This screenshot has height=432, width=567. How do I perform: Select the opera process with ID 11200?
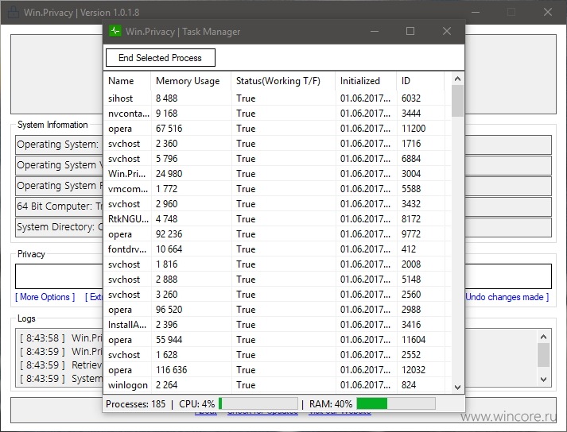[278, 129]
